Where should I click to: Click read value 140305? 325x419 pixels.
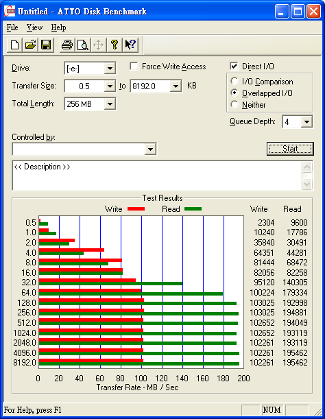(x=295, y=283)
